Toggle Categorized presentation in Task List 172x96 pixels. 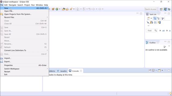click(155, 18)
